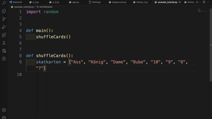Open the Extensions view
Viewport: 212px width, 119px height.
4,35
